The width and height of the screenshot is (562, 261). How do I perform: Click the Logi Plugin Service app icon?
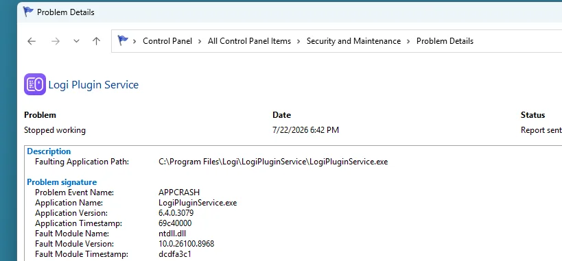coord(35,84)
